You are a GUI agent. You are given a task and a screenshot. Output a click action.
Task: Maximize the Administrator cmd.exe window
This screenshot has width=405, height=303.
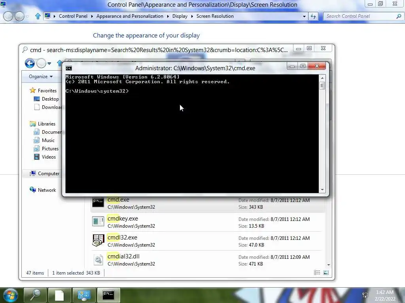coord(303,66)
